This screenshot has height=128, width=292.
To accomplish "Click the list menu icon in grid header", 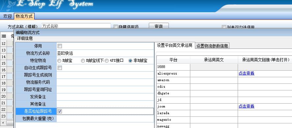I will [4, 36].
